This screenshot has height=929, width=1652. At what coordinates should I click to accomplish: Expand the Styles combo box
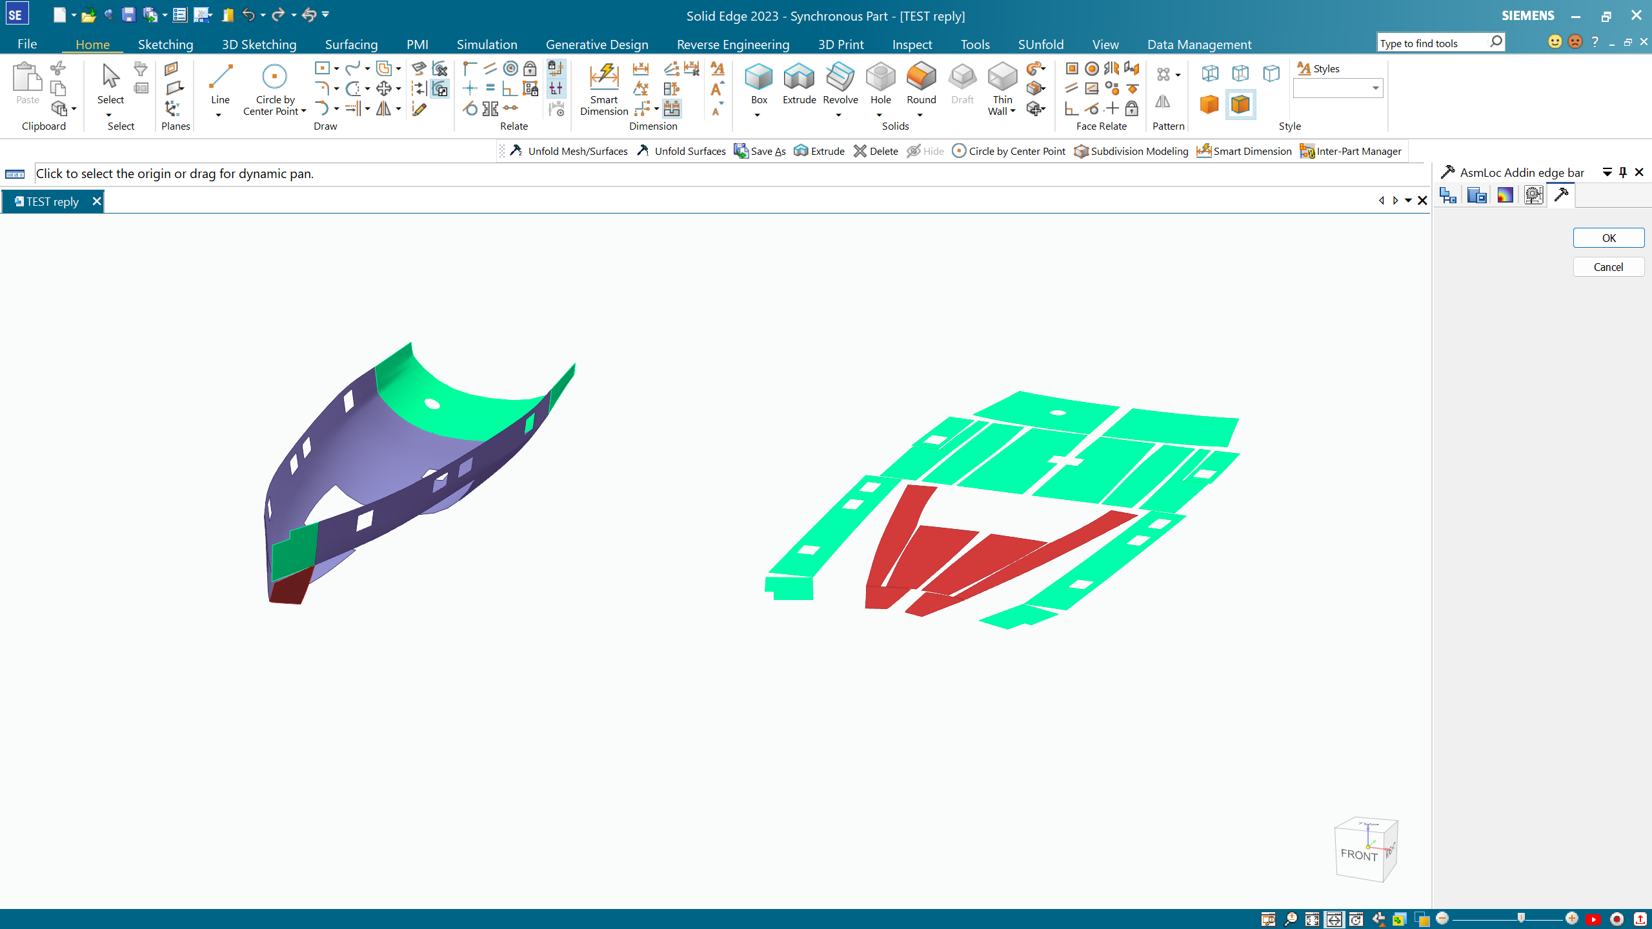point(1375,88)
